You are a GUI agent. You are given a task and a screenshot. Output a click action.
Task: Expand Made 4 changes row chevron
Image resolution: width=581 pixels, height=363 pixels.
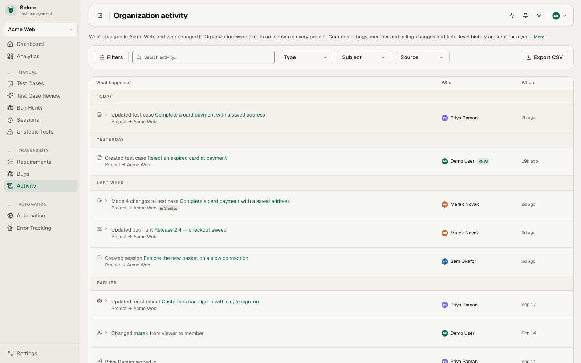106,201
